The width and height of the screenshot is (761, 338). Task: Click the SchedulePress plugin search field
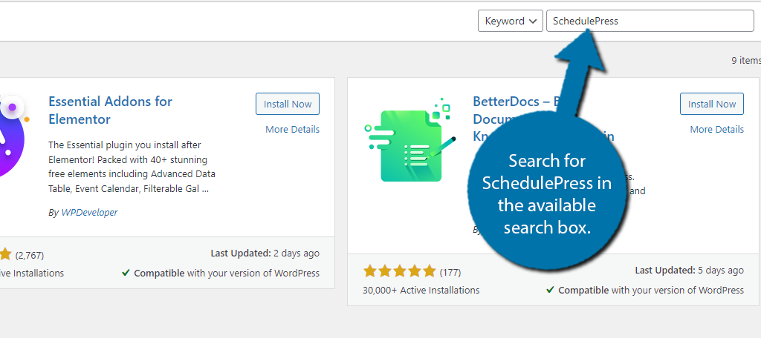[650, 21]
